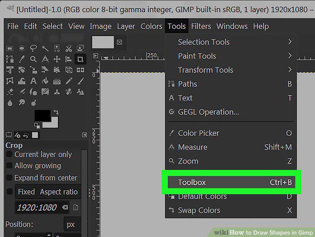Screen dimensions: 315x237
Task: Select the Clone stamp tool
Action: 57,92
